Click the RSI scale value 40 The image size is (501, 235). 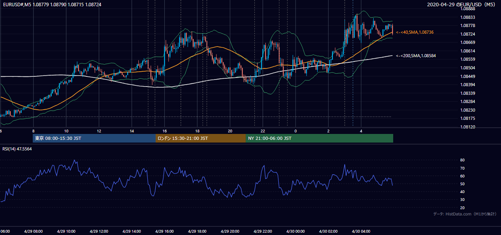[x=462, y=192]
